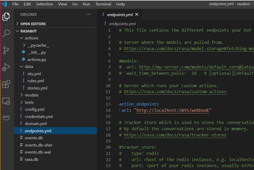Open the Go menu
The width and height of the screenshot is (254, 170).
point(75,4)
